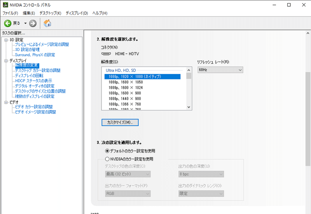Open デジタル オーディオの設定 page
Image resolution: width=311 pixels, height=214 pixels.
(x=35, y=86)
